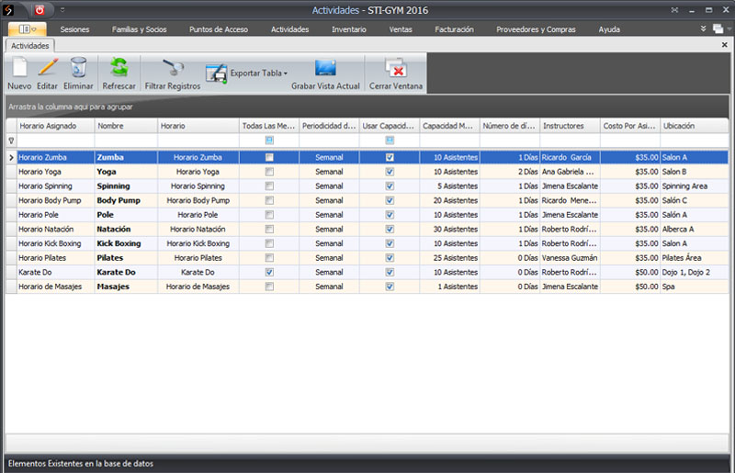Image resolution: width=735 pixels, height=473 pixels.
Task: Click the filter cell under Nombre column
Action: [125, 141]
